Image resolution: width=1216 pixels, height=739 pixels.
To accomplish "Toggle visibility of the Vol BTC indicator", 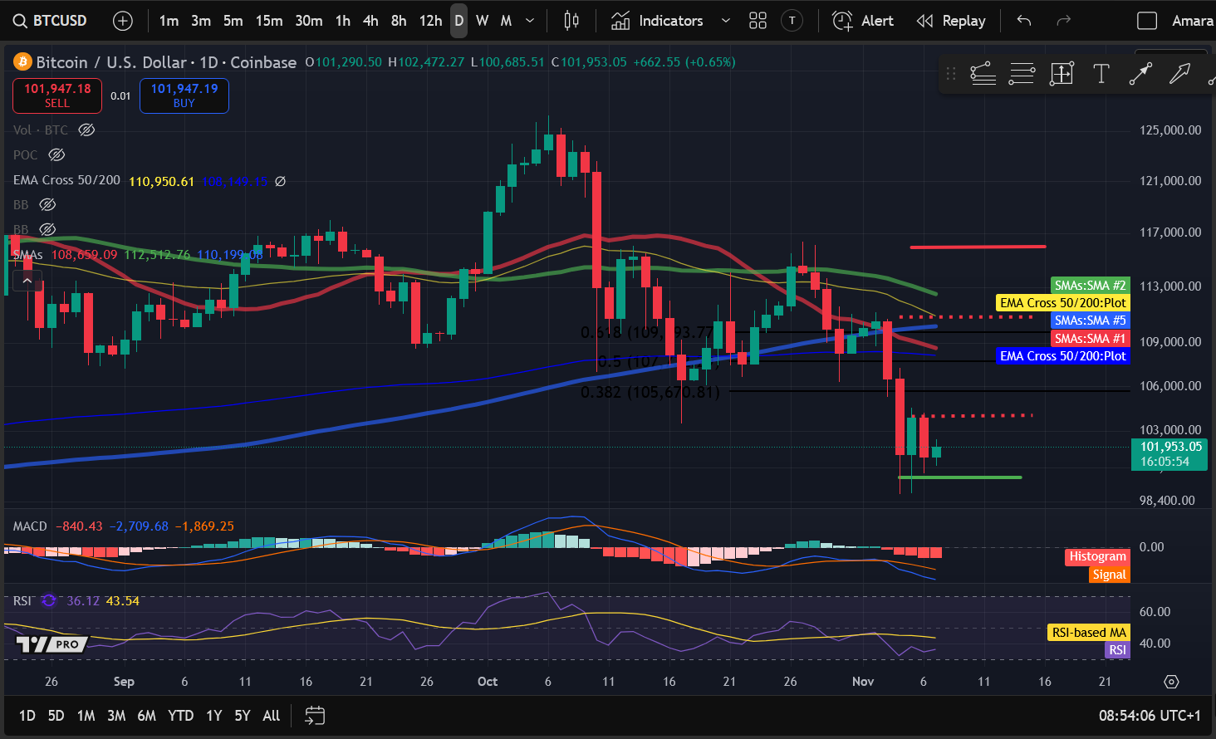I will (x=86, y=130).
